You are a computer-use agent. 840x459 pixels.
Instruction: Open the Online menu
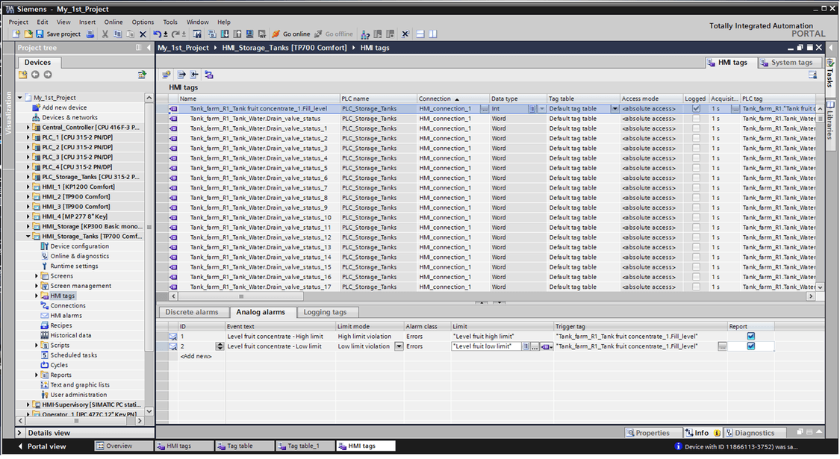point(113,22)
